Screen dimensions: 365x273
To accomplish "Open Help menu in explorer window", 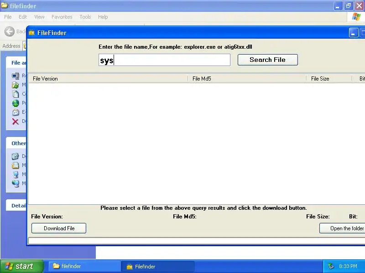I will point(103,17).
